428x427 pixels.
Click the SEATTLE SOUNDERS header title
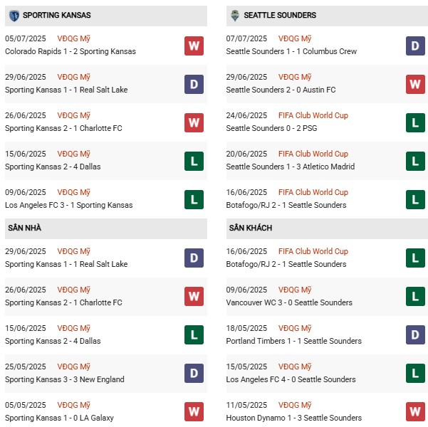click(280, 15)
